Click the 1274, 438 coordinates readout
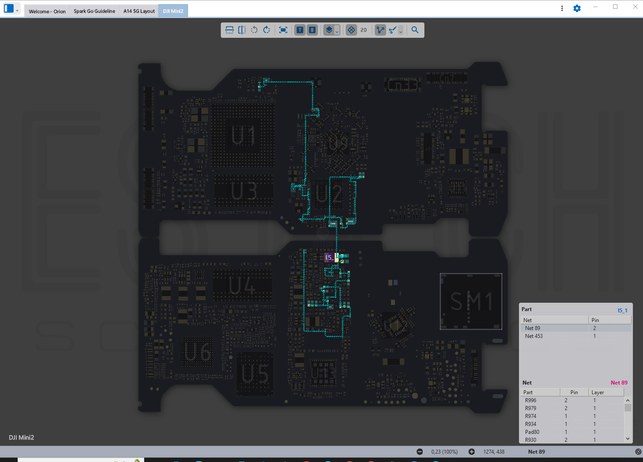Viewport: 643px width, 462px height. click(x=494, y=452)
